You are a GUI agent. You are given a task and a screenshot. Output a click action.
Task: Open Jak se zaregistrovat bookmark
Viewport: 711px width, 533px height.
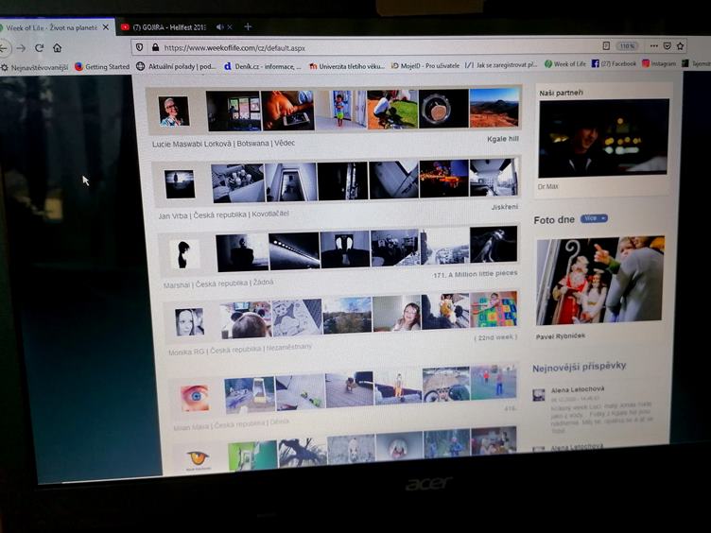[501, 65]
